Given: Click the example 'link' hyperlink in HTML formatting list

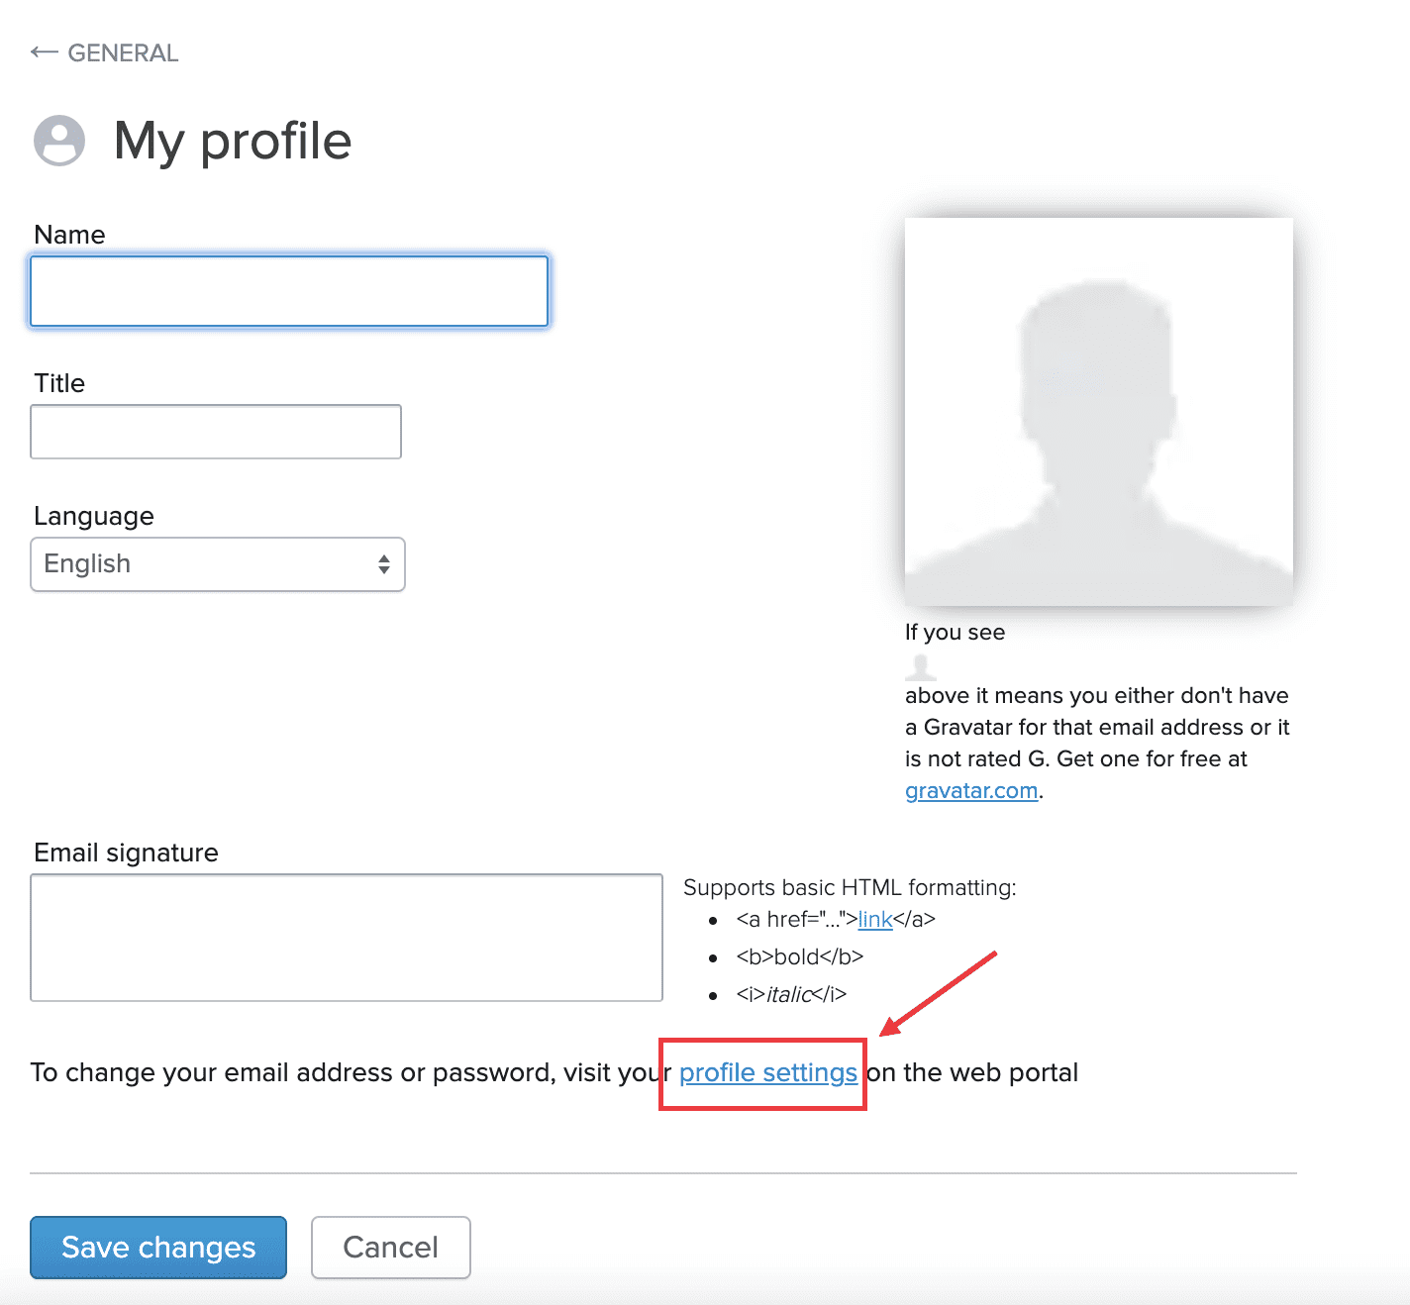Looking at the screenshot, I should click(x=875, y=920).
